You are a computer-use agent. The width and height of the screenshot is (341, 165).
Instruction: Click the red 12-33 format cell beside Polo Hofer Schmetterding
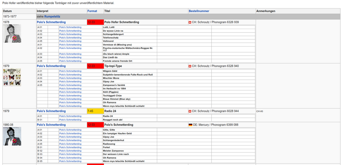pos(95,22)
